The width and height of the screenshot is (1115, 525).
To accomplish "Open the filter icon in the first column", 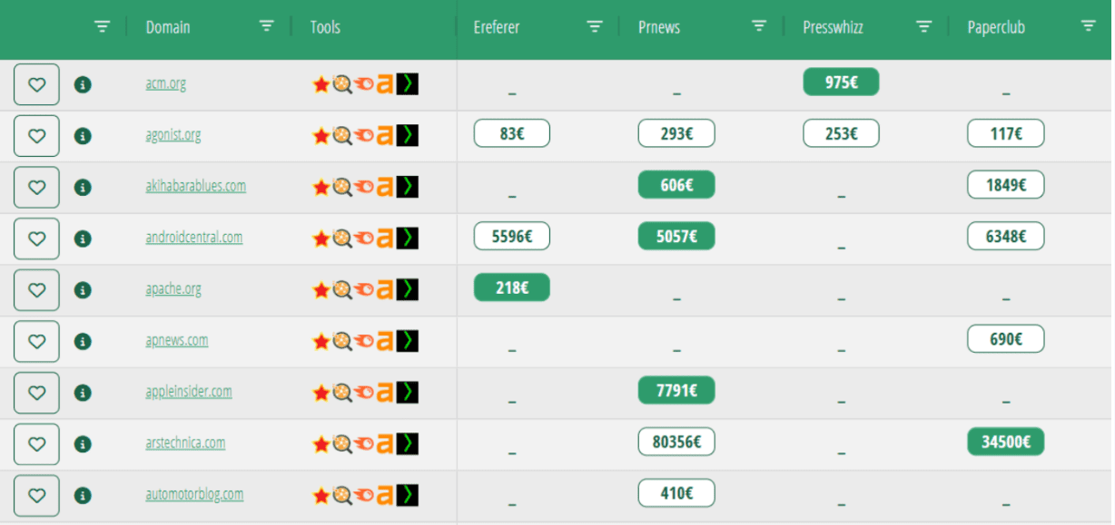I will point(103,27).
